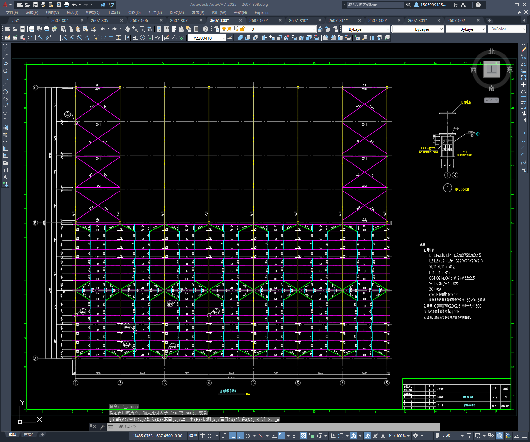
Task: Open the QuickCalc calculator icon
Action: (196, 29)
